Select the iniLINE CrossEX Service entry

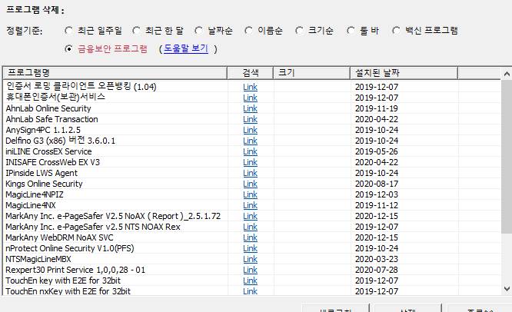[x=48, y=151]
